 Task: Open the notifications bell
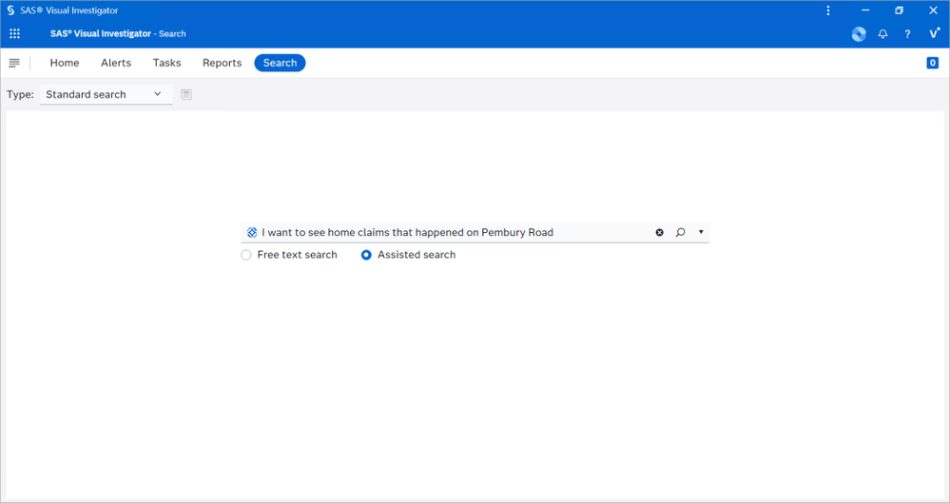(x=882, y=34)
